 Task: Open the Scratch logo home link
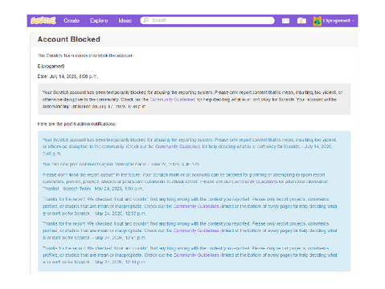43,21
